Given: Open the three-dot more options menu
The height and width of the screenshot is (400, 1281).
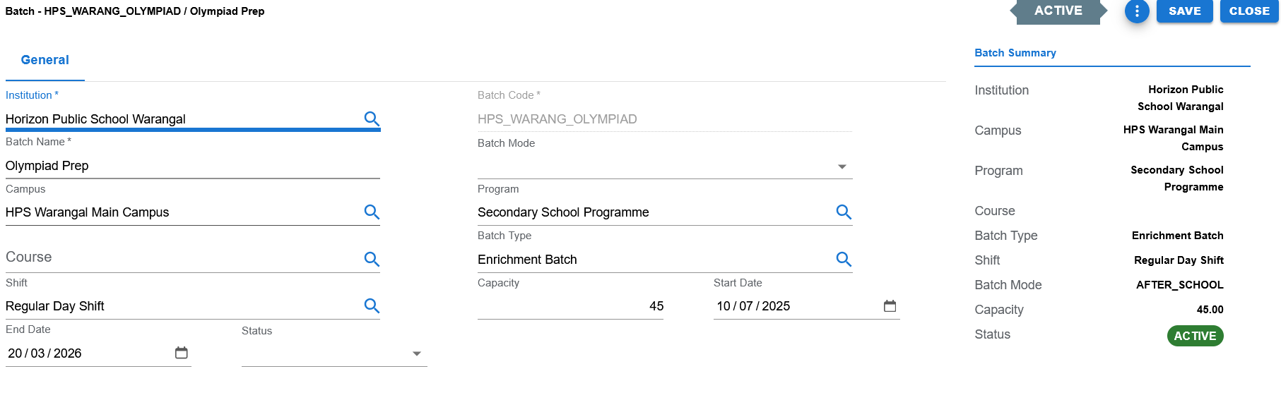Looking at the screenshot, I should point(1137,11).
